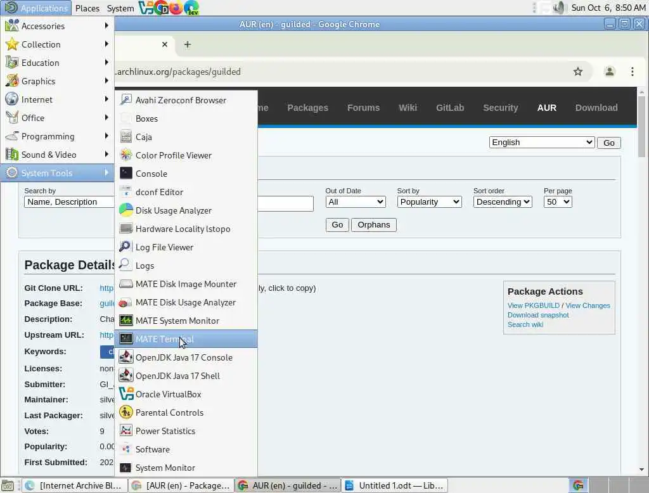Open the Logs application
Viewport: 649px width, 493px height.
click(186, 266)
